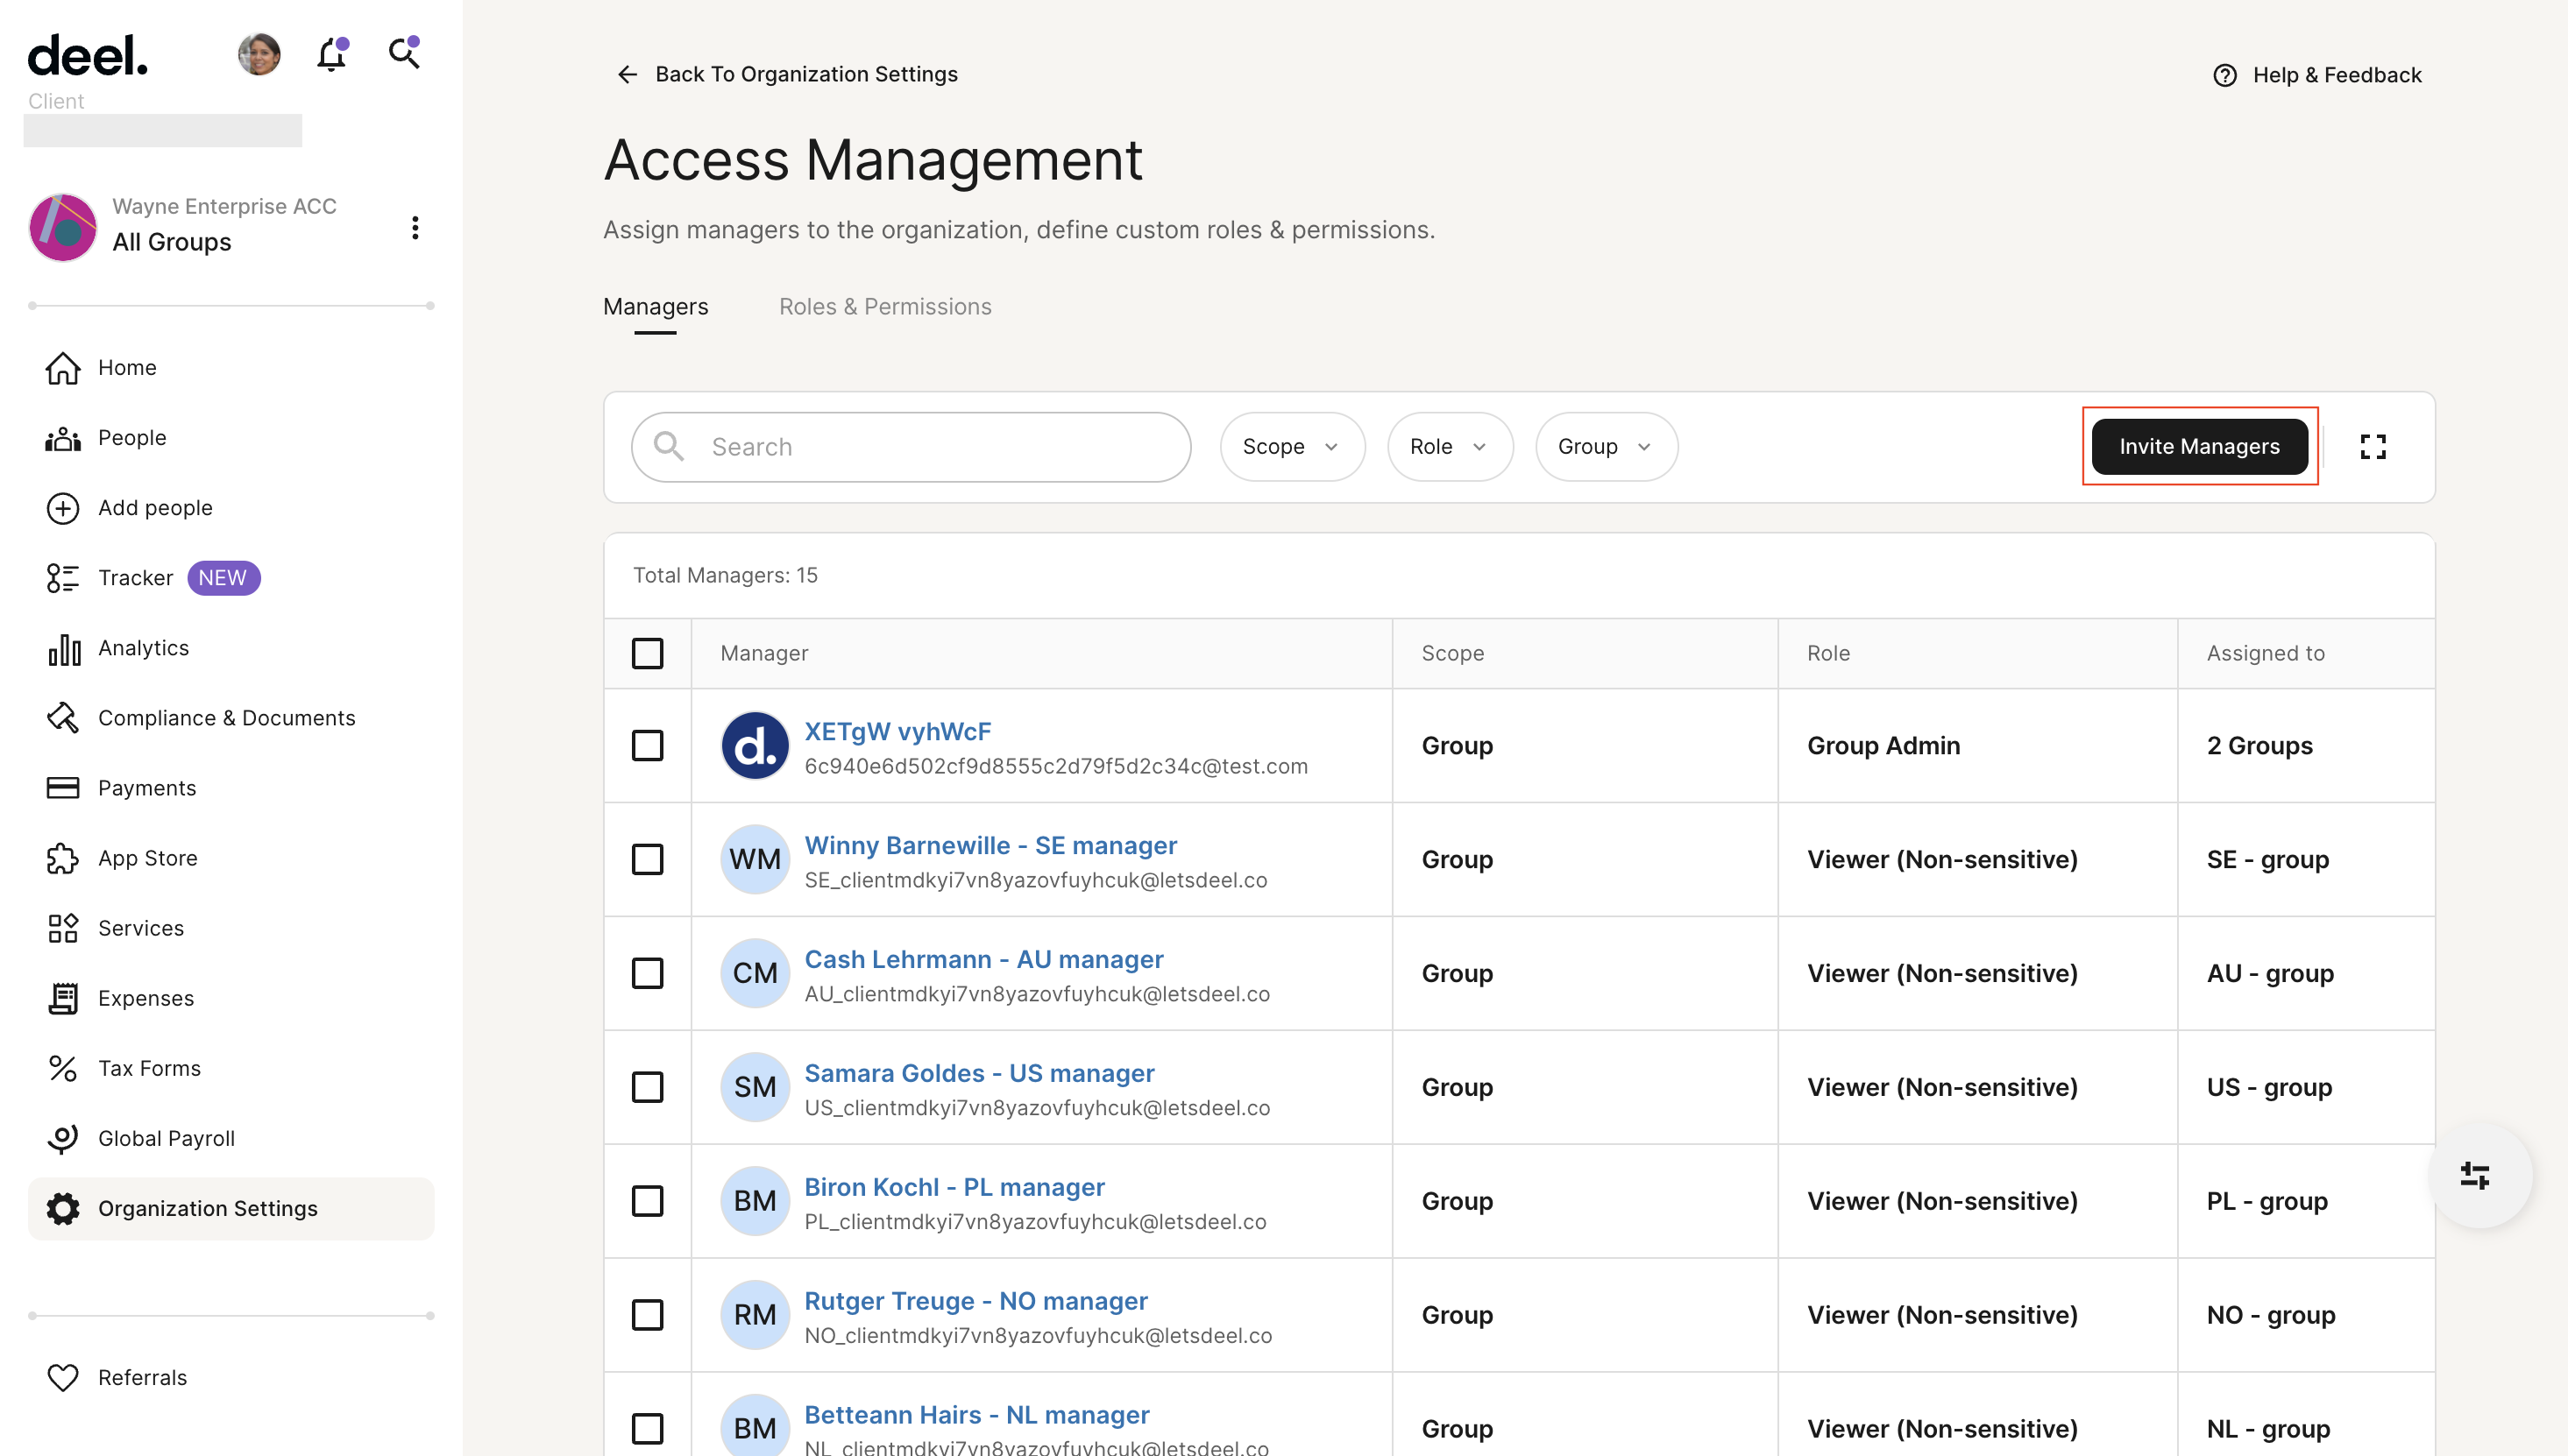This screenshot has height=1456, width=2568.
Task: Open notifications via the bell icon
Action: click(x=330, y=55)
